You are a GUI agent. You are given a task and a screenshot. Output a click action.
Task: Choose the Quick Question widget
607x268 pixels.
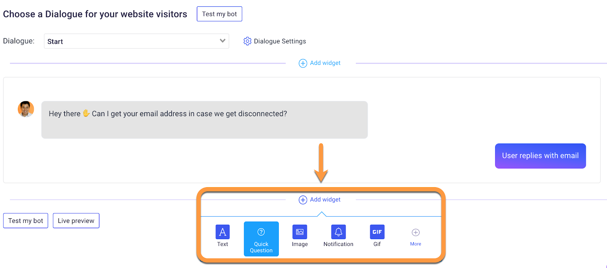coord(261,239)
